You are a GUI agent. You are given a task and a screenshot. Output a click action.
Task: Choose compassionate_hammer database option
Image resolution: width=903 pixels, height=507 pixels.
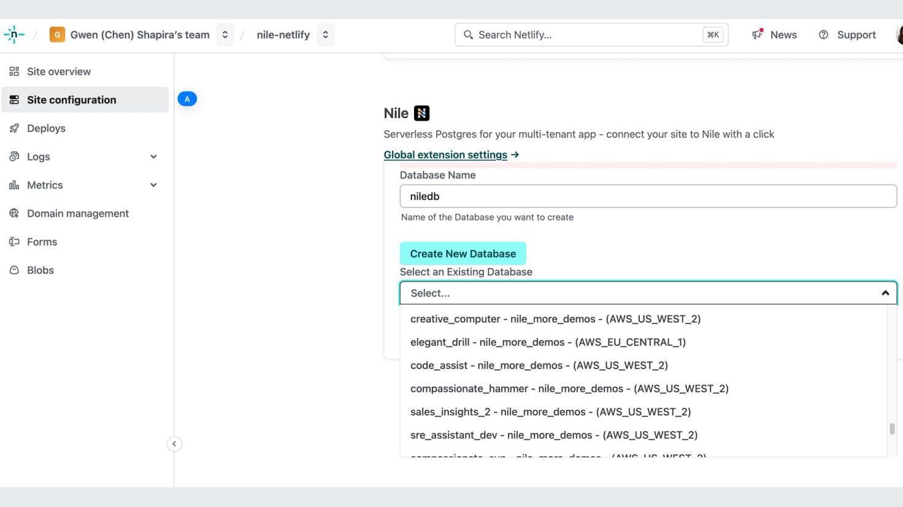(x=644, y=389)
